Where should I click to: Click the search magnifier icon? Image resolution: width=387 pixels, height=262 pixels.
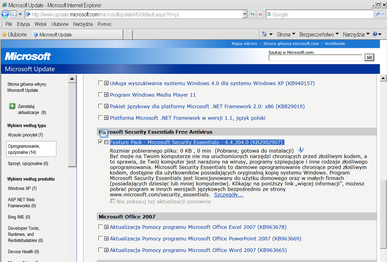377,14
